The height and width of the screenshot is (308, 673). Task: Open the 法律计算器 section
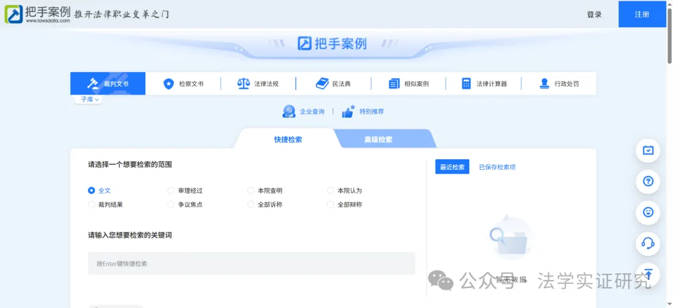pos(492,84)
